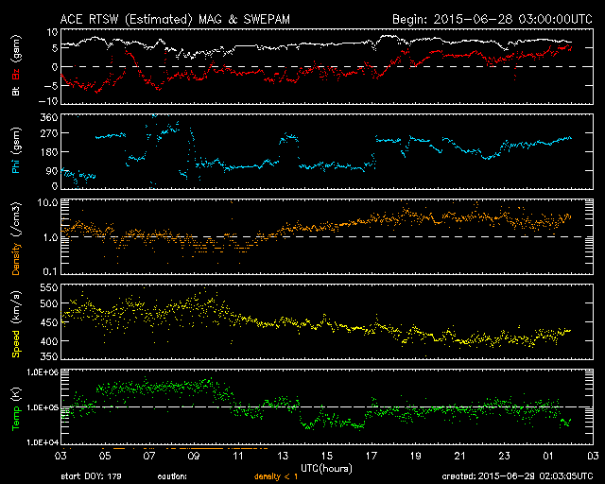This screenshot has height=484, width=605.
Task: Click the red 'Bz' axis label
Action: (x=16, y=74)
